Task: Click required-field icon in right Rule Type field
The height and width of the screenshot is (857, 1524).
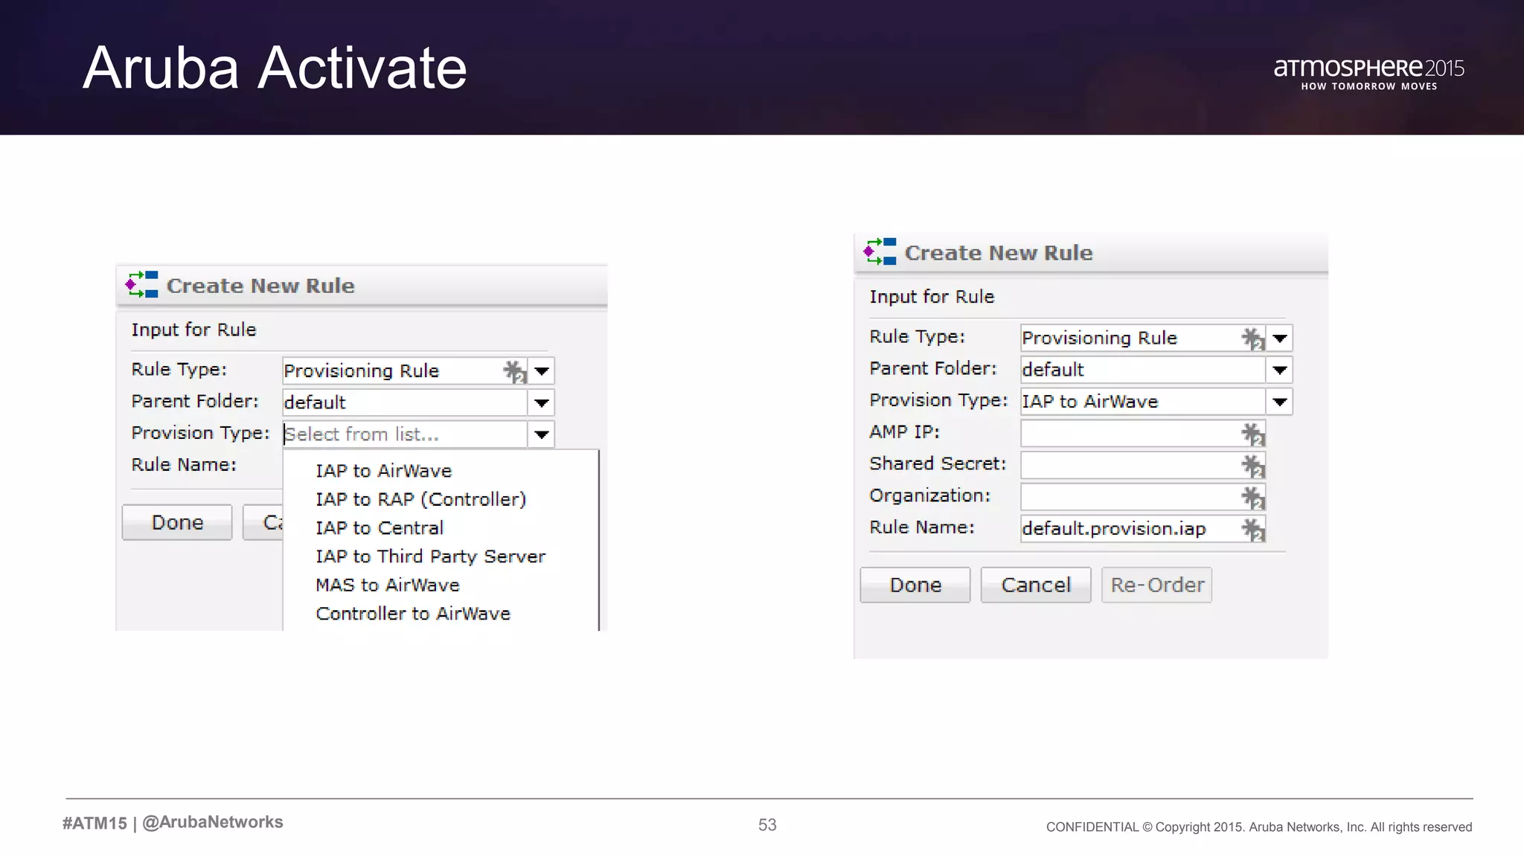Action: pos(1253,338)
